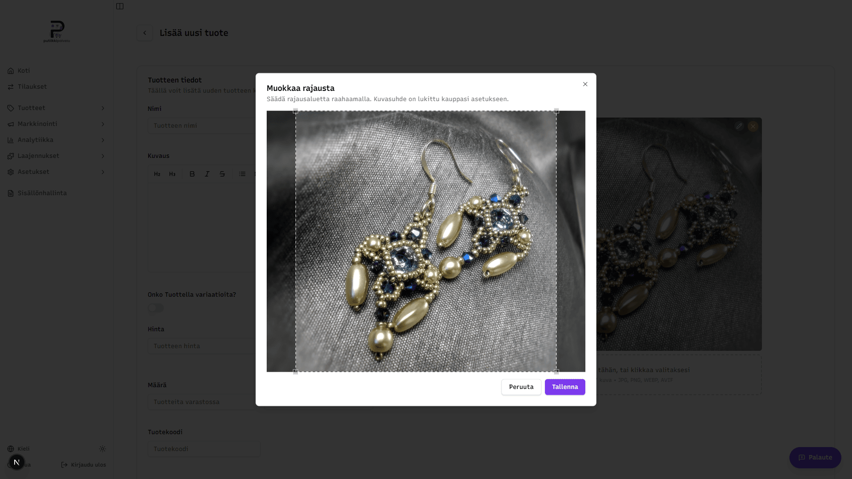This screenshot has height=479, width=852.
Task: Click the Analytiikka chart icon
Action: pos(11,140)
